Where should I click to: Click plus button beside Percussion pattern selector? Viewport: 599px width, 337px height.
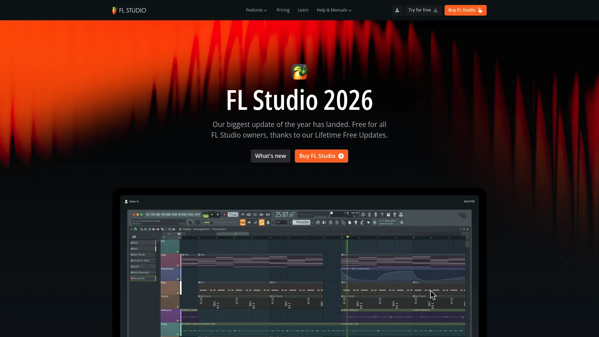coord(312,222)
